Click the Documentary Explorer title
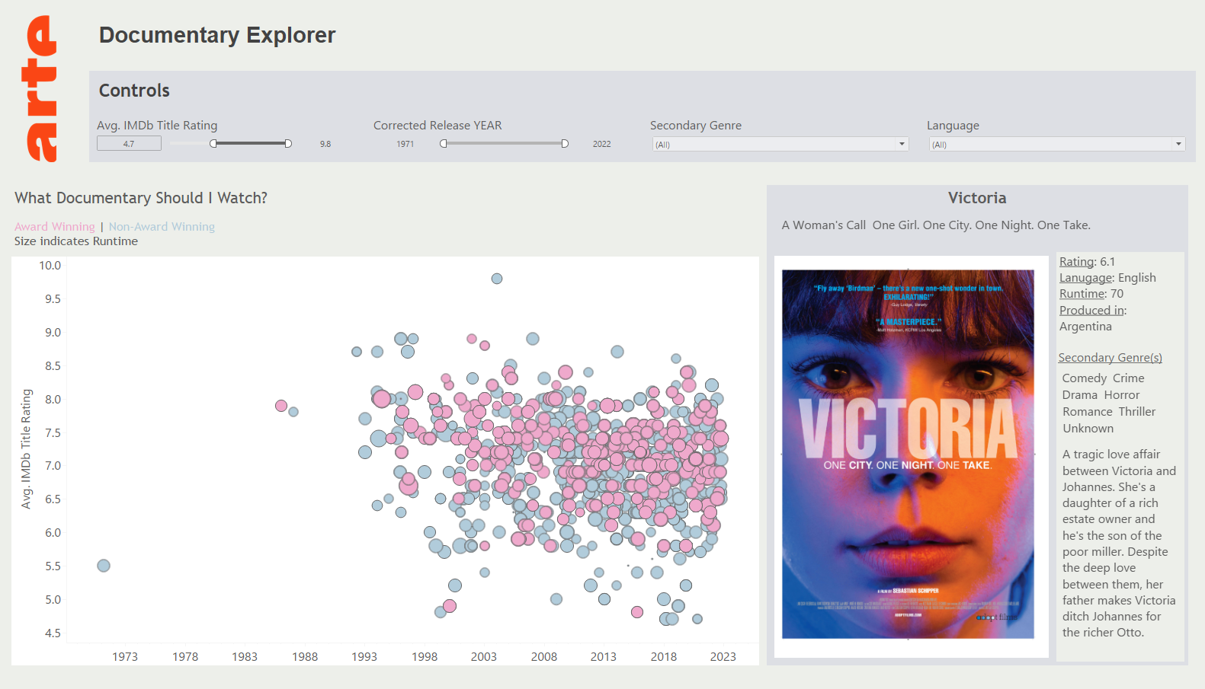This screenshot has height=689, width=1205. click(x=217, y=35)
